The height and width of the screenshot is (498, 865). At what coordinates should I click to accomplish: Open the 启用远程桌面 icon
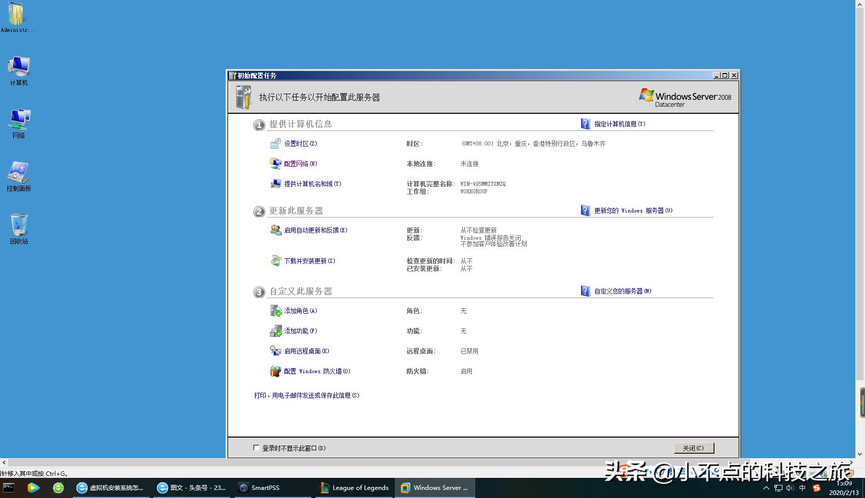click(276, 351)
